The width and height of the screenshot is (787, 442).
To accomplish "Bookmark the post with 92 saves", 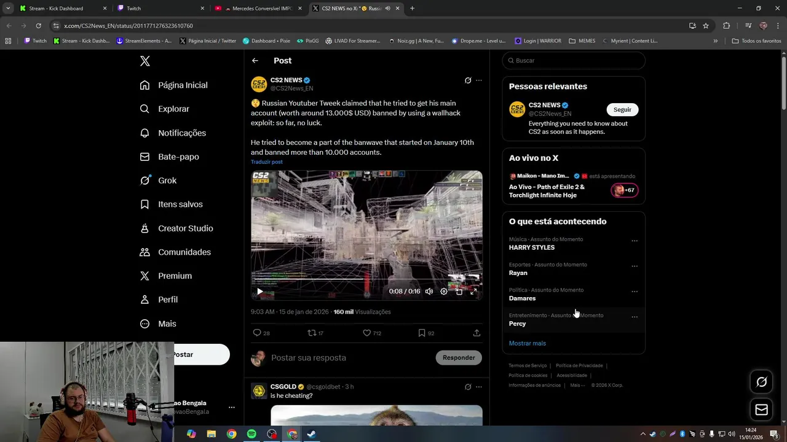I will click(x=426, y=333).
